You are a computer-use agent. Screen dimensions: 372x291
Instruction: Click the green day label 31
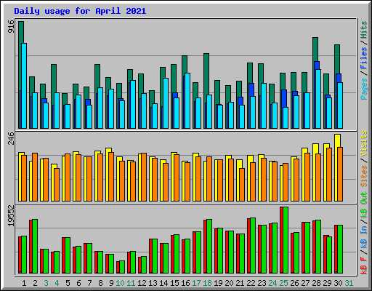click(349, 283)
